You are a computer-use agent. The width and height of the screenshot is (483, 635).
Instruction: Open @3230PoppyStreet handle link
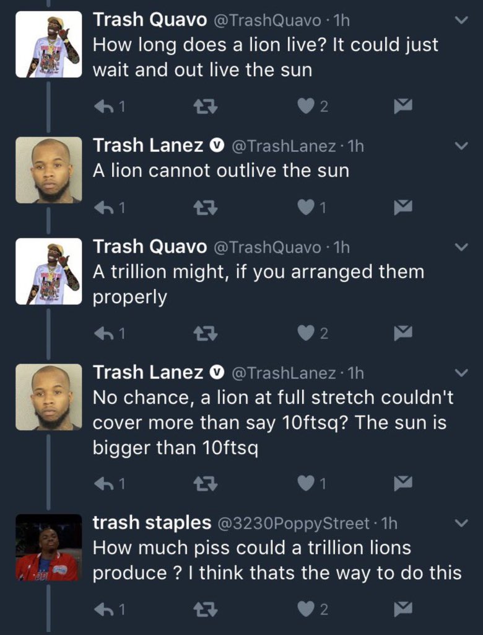pos(294,523)
